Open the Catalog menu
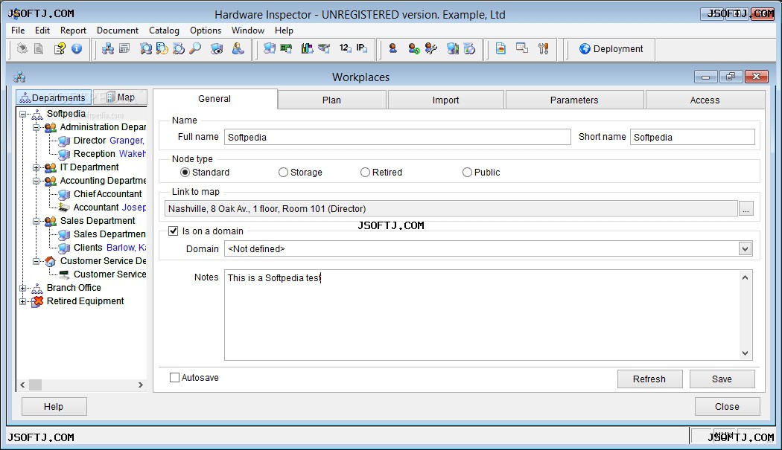The width and height of the screenshot is (782, 450). pyautogui.click(x=164, y=30)
